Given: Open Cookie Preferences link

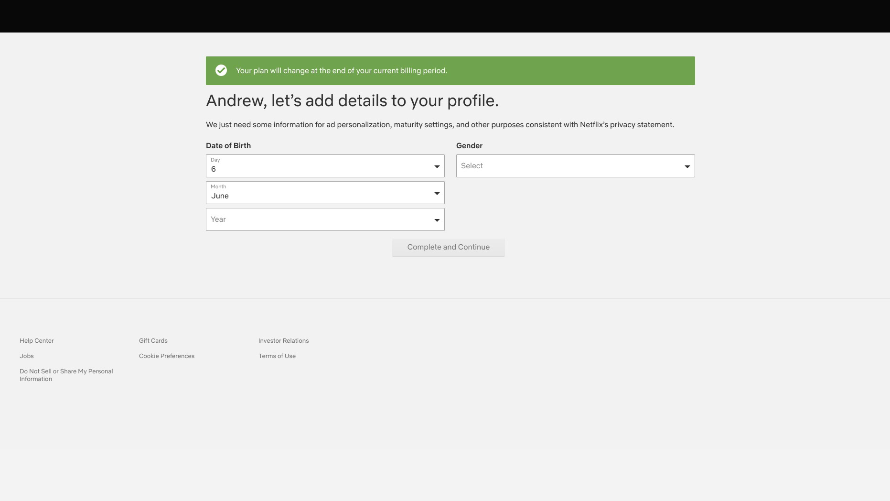Looking at the screenshot, I should tap(167, 356).
